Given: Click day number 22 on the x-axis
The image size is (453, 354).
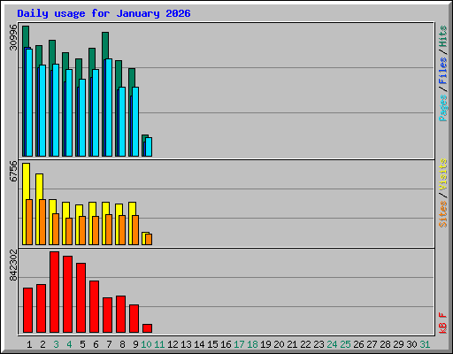Looking at the screenshot, I should point(305,344).
